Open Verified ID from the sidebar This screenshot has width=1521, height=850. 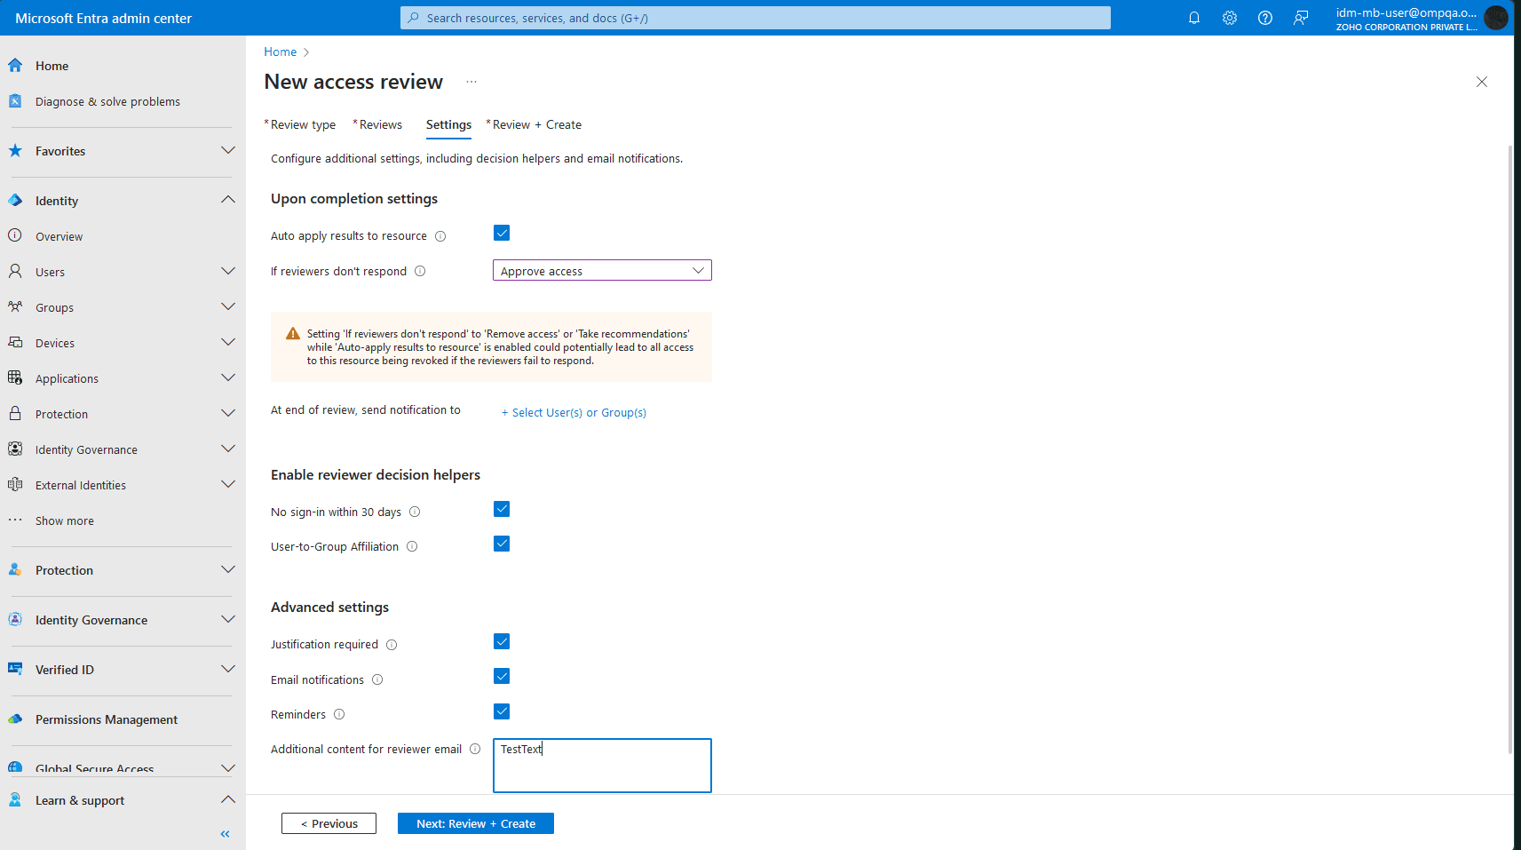click(64, 669)
